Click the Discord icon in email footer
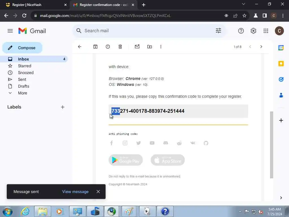Viewport: 289px width, 217px height. click(x=166, y=143)
